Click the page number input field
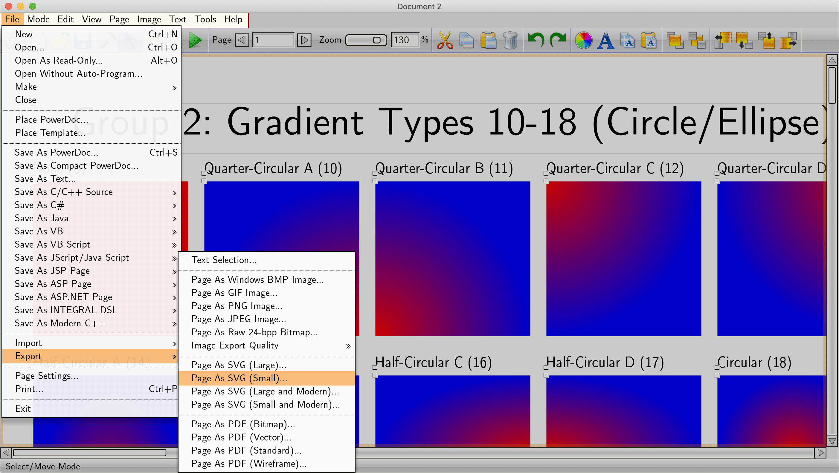Viewport: 839px width, 473px height. pyautogui.click(x=273, y=40)
